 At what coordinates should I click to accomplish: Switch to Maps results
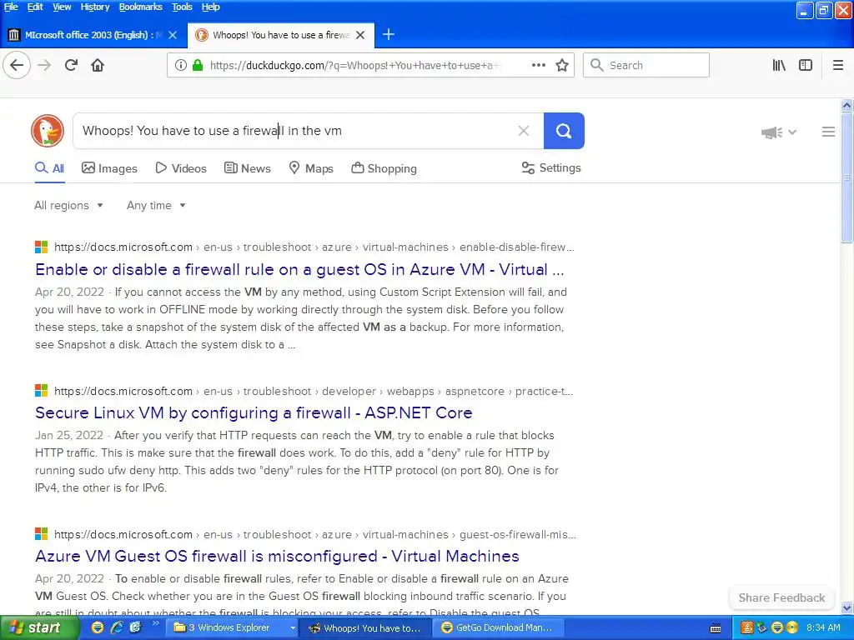coord(311,168)
